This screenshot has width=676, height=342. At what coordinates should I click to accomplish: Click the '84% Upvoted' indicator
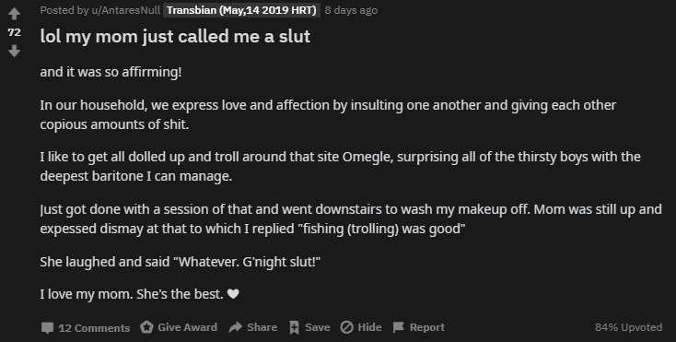point(629,327)
